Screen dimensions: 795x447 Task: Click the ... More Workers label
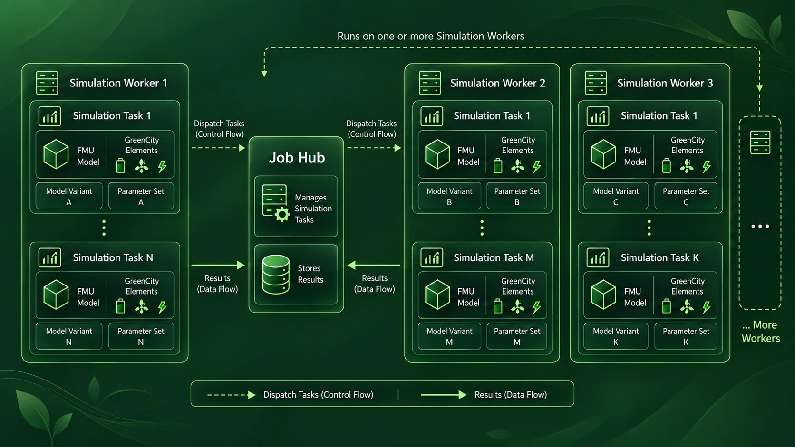761,332
